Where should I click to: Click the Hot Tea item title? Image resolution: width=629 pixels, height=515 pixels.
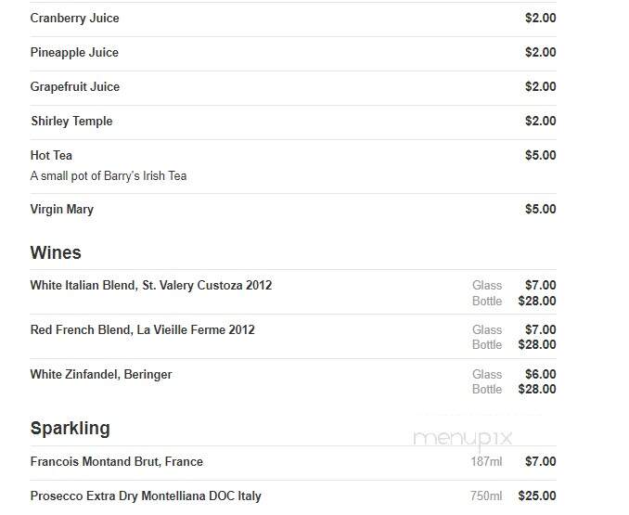[x=51, y=156]
